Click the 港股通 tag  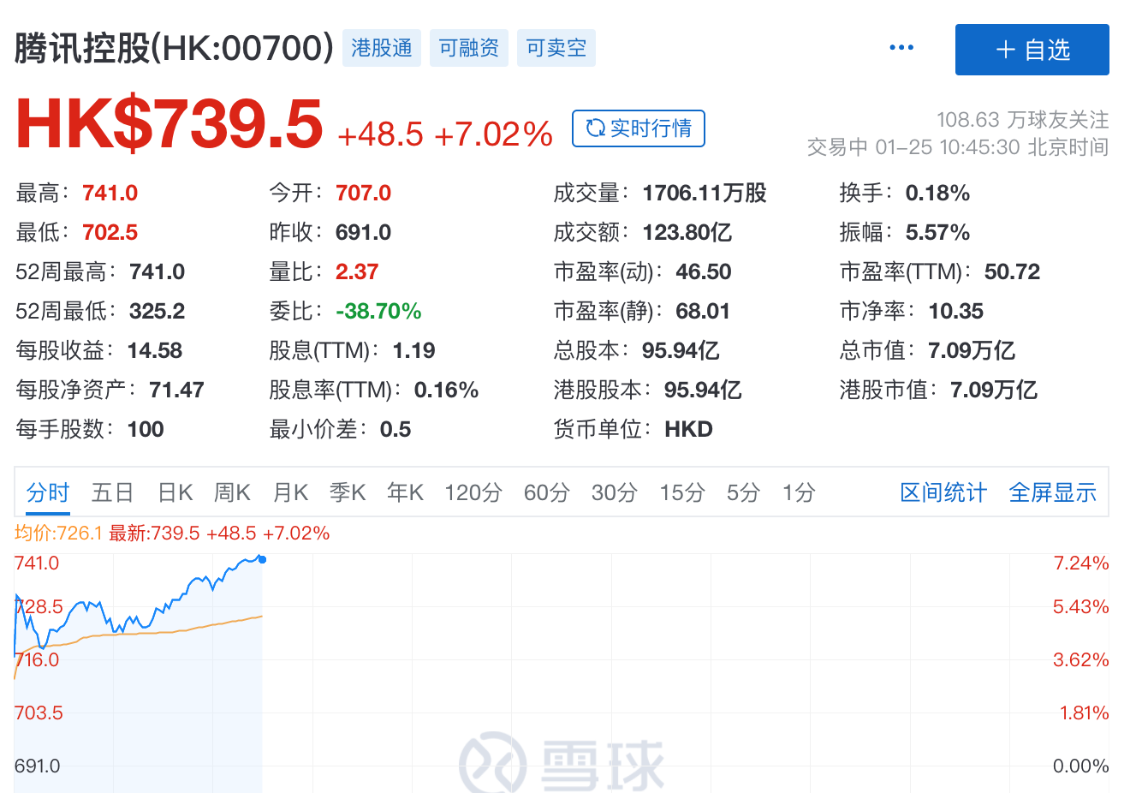click(382, 48)
